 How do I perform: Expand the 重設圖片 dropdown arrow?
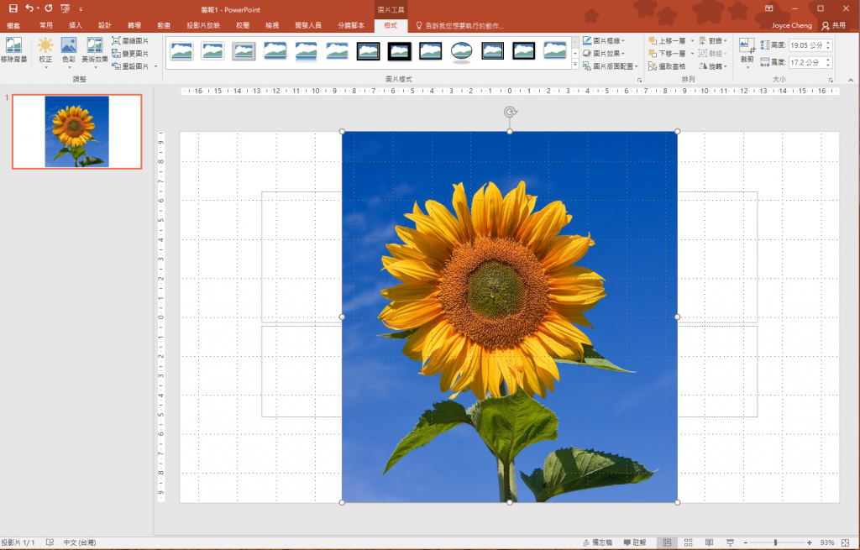click(155, 66)
